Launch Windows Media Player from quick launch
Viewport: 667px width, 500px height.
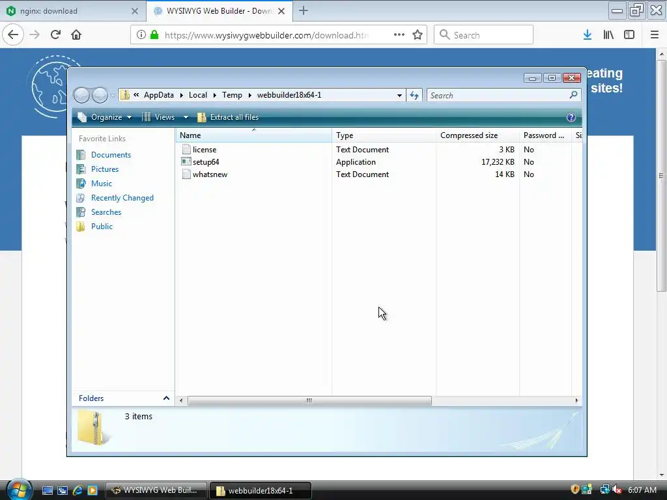pos(92,490)
